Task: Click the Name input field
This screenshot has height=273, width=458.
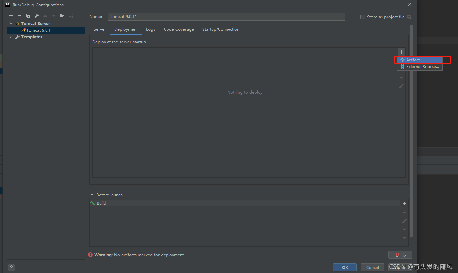Action: [227, 17]
